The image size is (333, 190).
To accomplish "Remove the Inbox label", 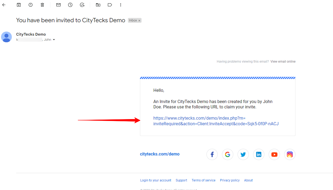I will click(x=139, y=21).
